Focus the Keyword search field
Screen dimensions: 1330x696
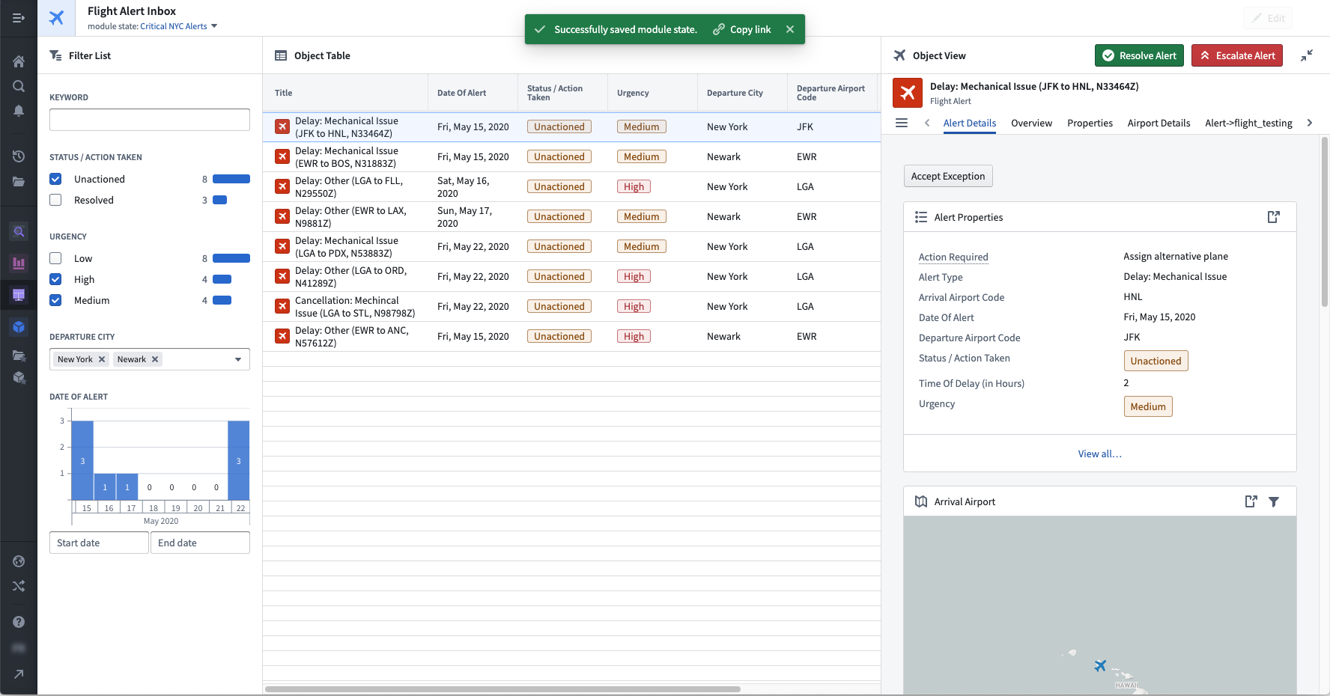150,120
